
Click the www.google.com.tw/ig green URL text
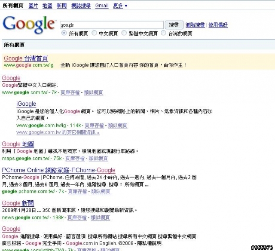point(29,65)
